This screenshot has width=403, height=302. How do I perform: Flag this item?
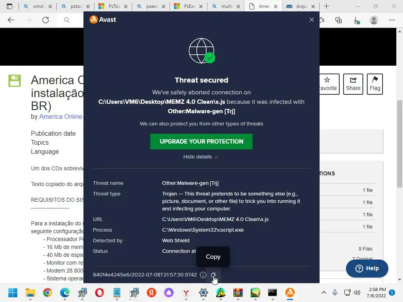[375, 84]
